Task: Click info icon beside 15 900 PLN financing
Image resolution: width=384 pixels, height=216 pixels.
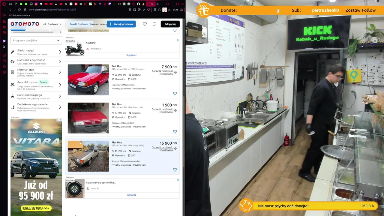Action: click(x=175, y=148)
